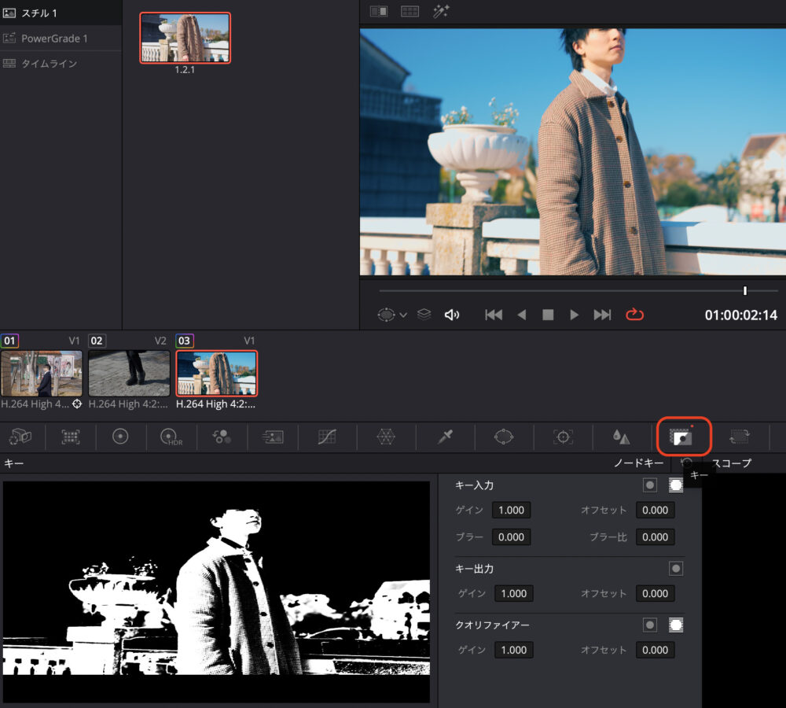The image size is (786, 708).
Task: Click the magic wand highlight icon
Action: coord(441,11)
